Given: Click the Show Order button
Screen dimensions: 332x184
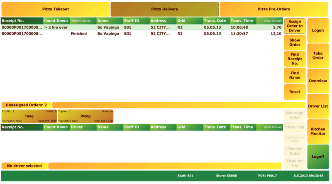Looking at the screenshot, I should coord(295,42).
